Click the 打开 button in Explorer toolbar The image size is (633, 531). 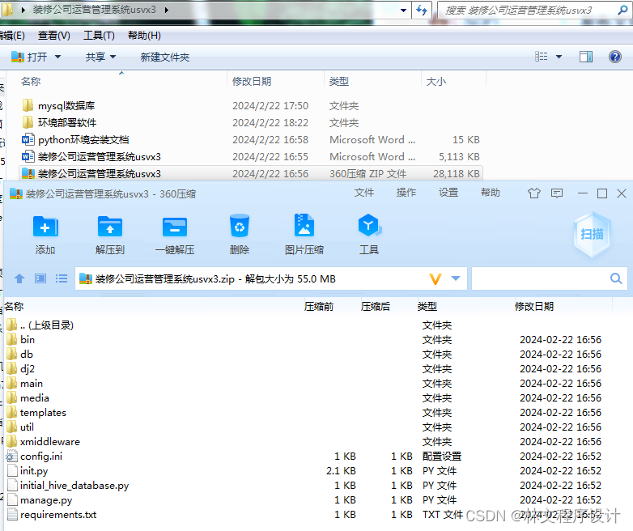pyautogui.click(x=29, y=57)
